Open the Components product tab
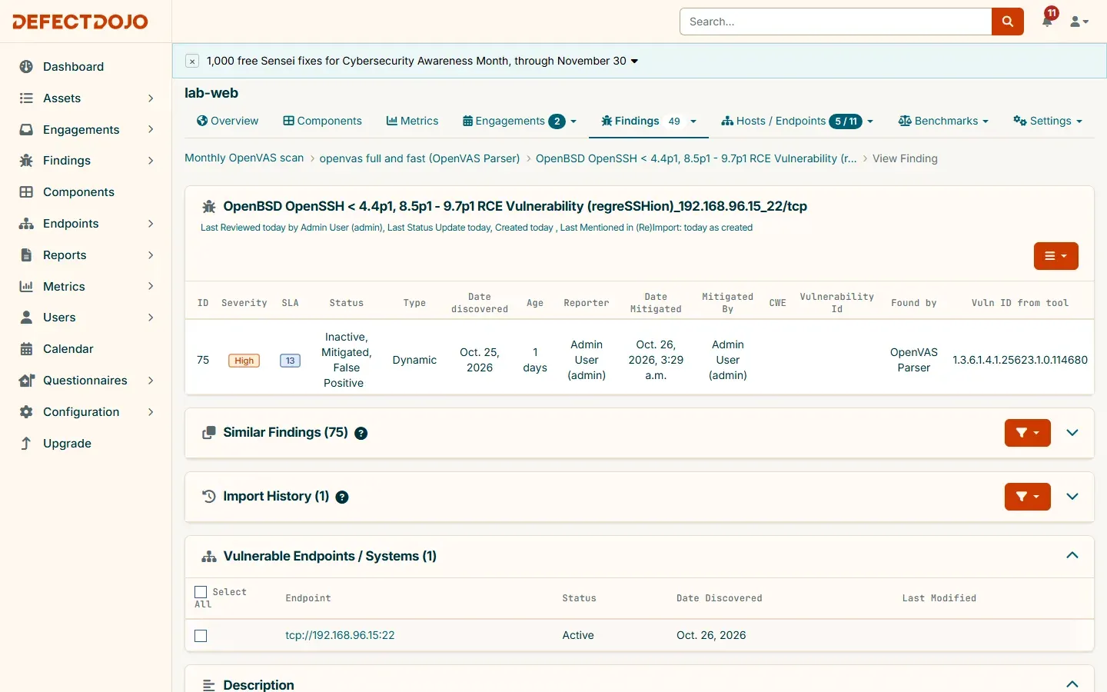Screen dimensions: 1107x692 coord(322,121)
